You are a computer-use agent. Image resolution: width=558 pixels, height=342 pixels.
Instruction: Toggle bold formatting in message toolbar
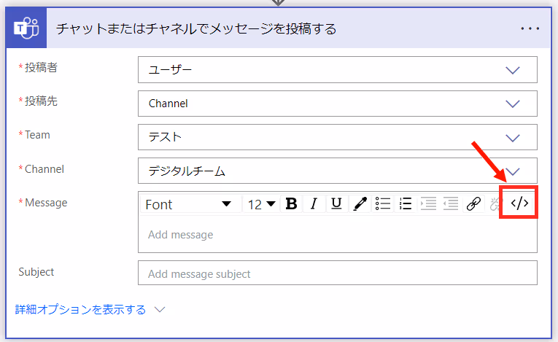point(291,204)
